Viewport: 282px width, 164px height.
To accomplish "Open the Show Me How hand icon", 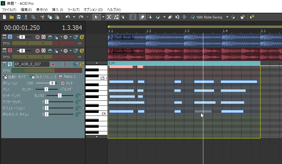I will [242, 17].
